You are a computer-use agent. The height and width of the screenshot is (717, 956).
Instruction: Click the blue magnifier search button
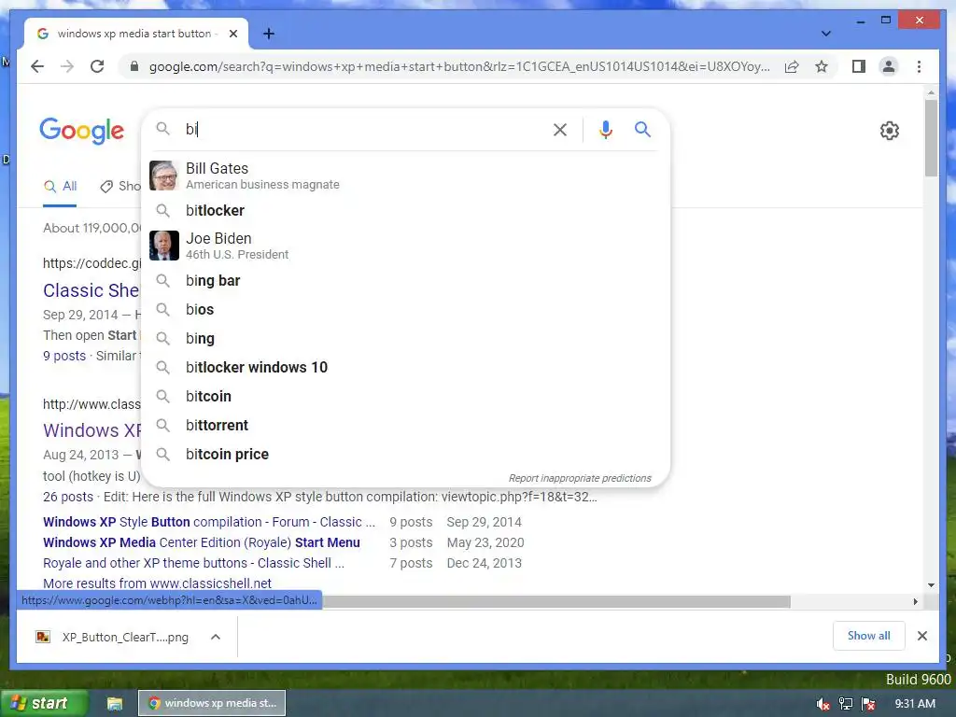pyautogui.click(x=642, y=129)
